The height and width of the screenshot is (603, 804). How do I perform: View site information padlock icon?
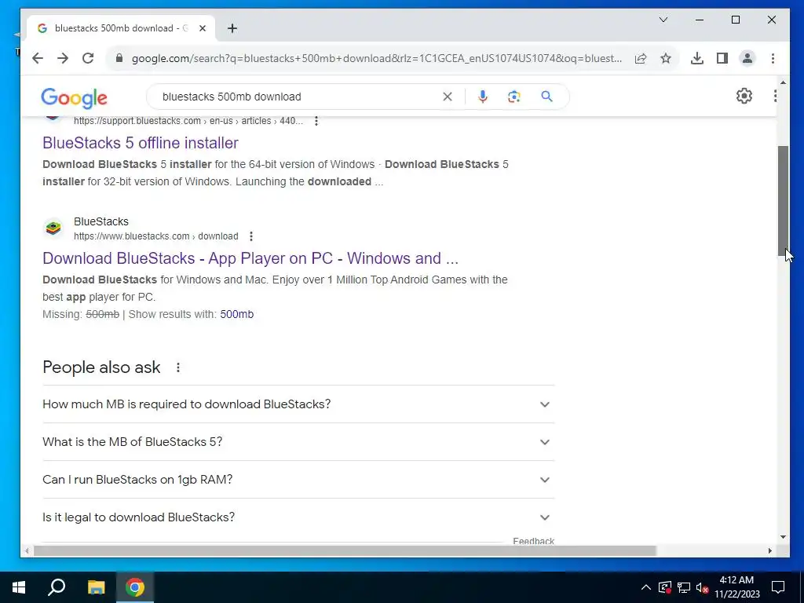pos(119,58)
